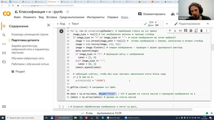Reload the page with browser refresh icon

[x=9, y=6]
